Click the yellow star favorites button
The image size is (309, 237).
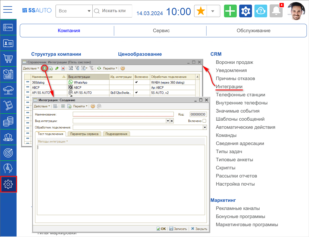click(x=201, y=11)
